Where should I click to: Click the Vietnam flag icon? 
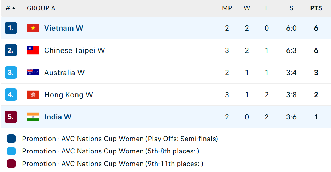tap(33, 28)
